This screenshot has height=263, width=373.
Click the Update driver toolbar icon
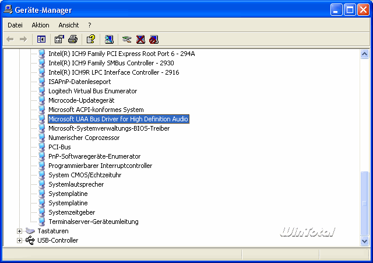(127, 39)
